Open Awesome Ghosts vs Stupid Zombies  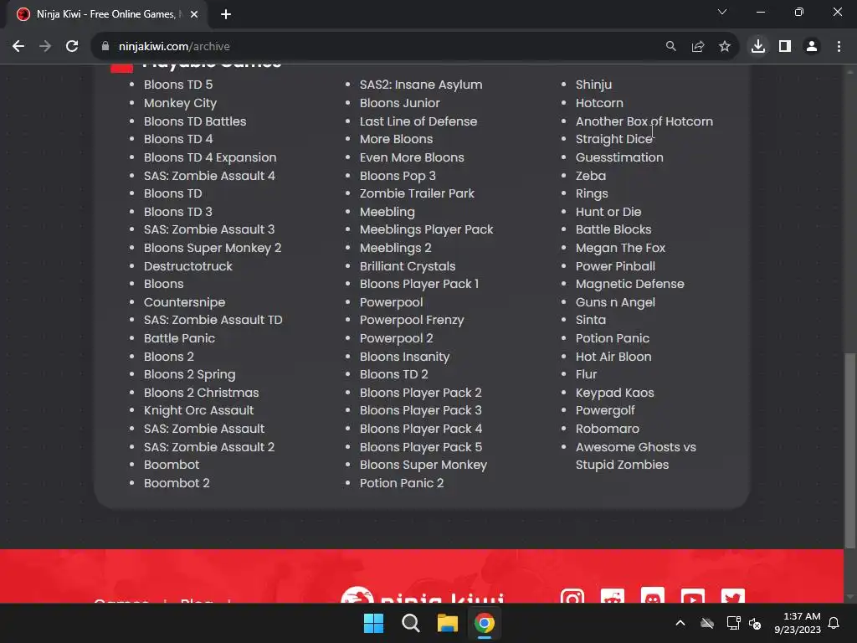click(x=636, y=456)
